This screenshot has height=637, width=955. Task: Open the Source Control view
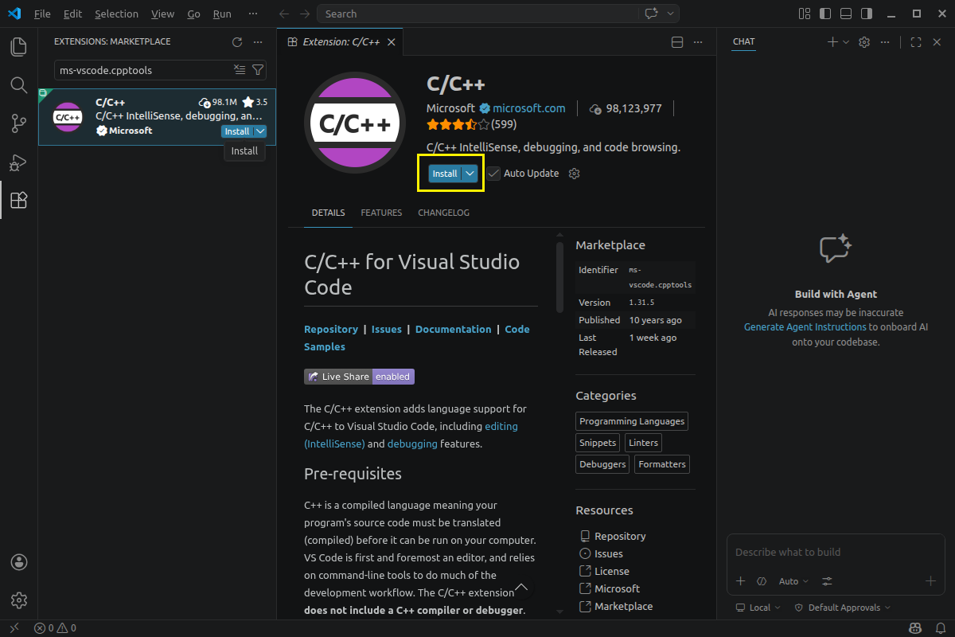pyautogui.click(x=19, y=123)
